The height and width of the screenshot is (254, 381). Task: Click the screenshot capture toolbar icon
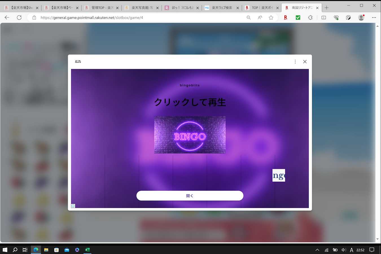[349, 17]
